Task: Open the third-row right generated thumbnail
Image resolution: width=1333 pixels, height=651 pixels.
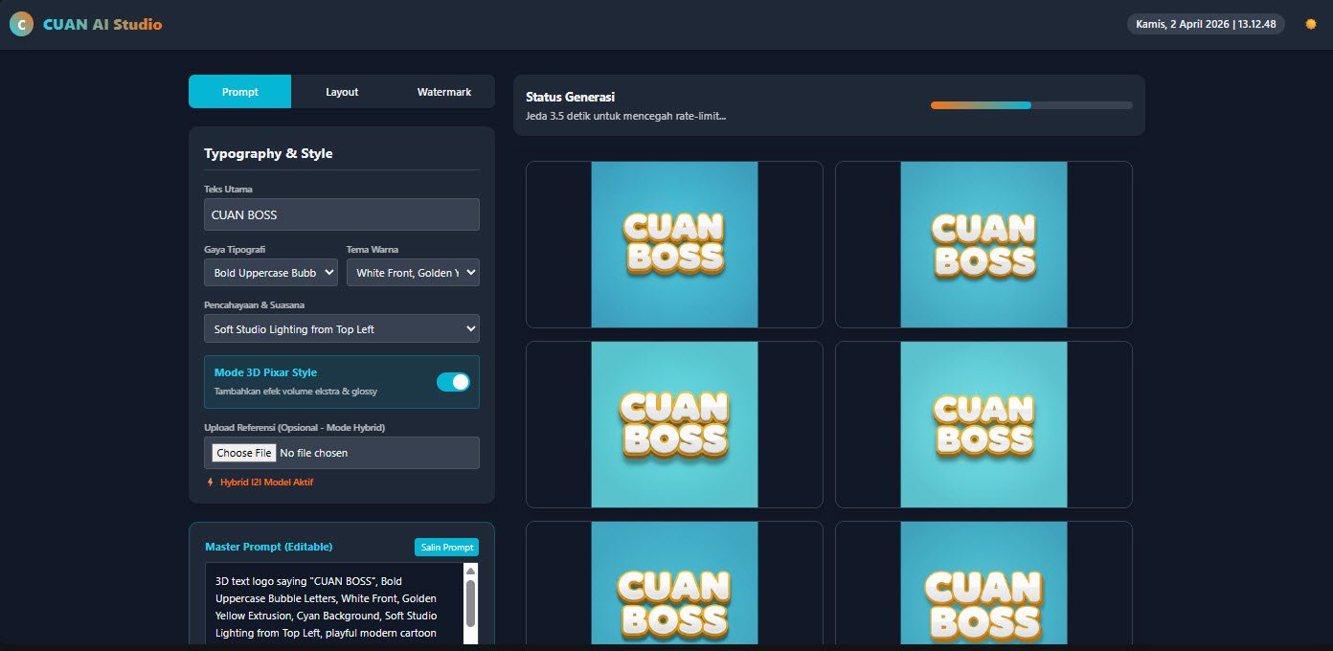Action: (983, 584)
